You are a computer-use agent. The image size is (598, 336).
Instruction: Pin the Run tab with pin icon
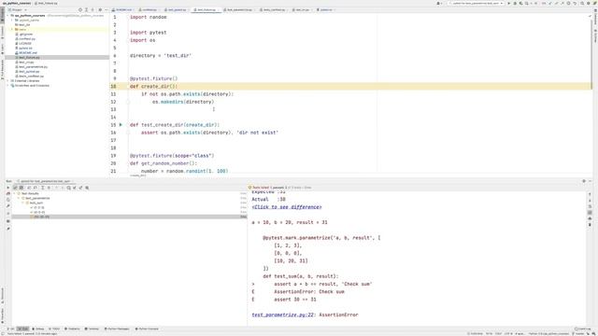[8, 229]
